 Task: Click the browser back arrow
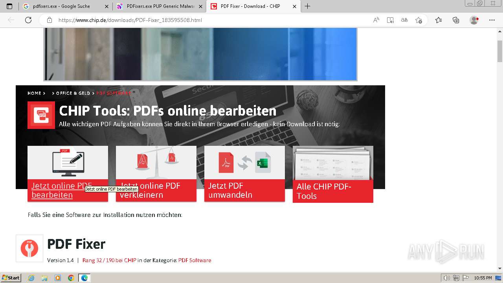(11, 20)
